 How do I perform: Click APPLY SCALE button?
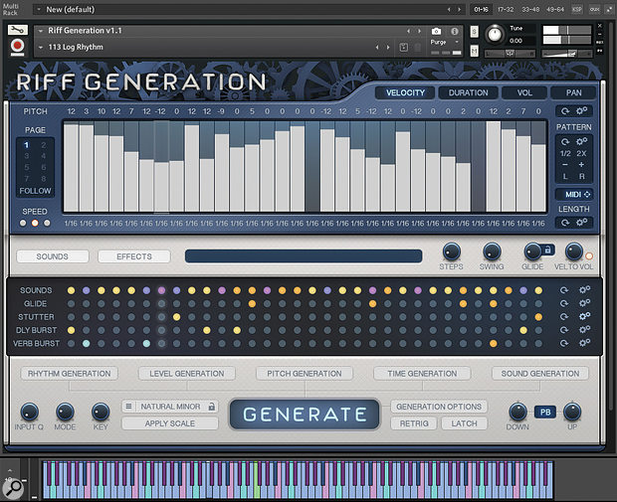pos(170,423)
